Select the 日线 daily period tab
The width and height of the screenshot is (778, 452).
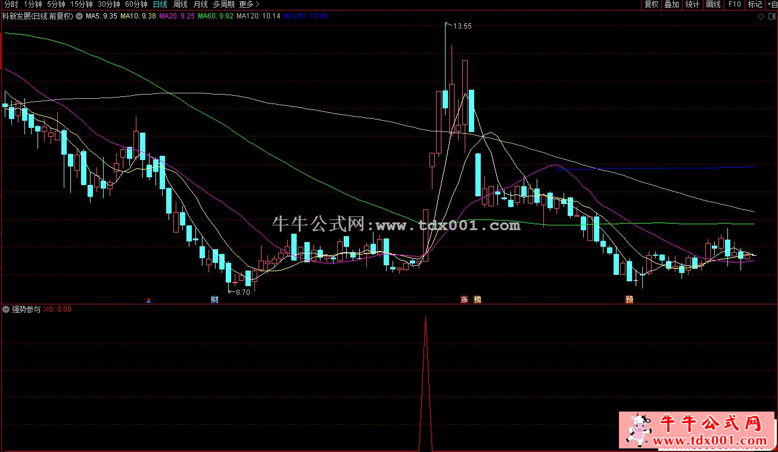point(160,4)
